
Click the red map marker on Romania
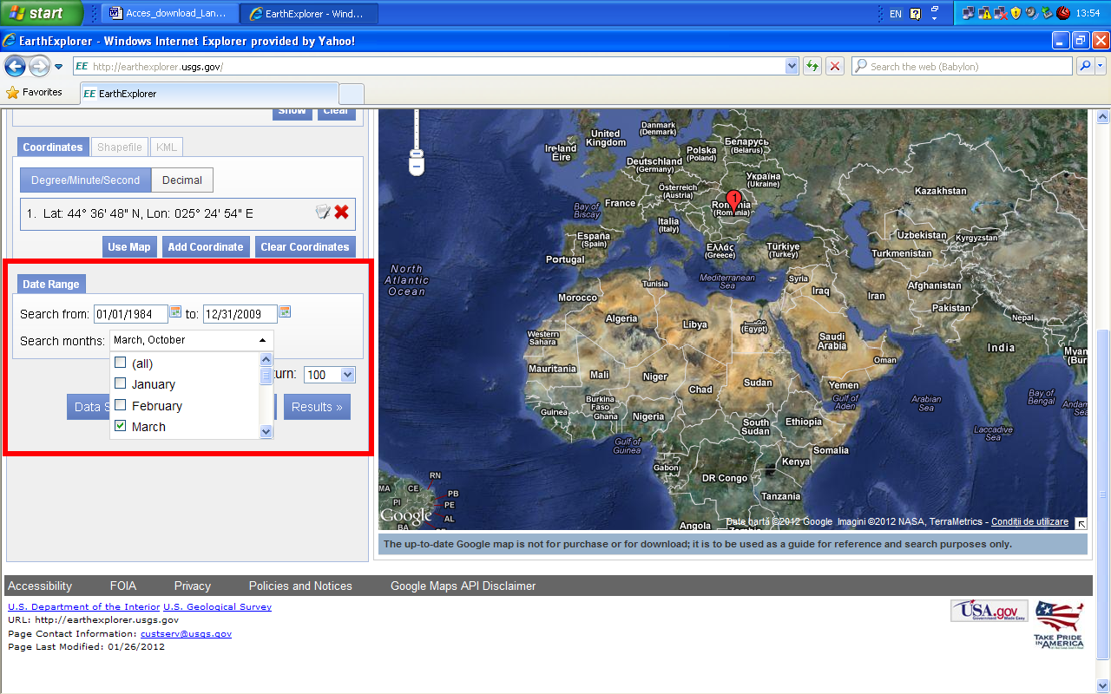pos(733,200)
